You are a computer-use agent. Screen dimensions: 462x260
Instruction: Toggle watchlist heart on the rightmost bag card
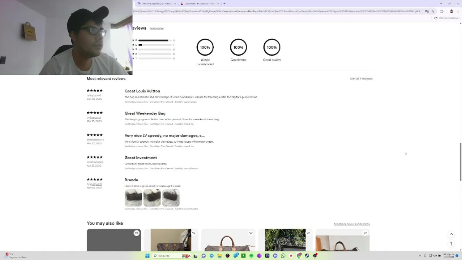tap(365, 233)
